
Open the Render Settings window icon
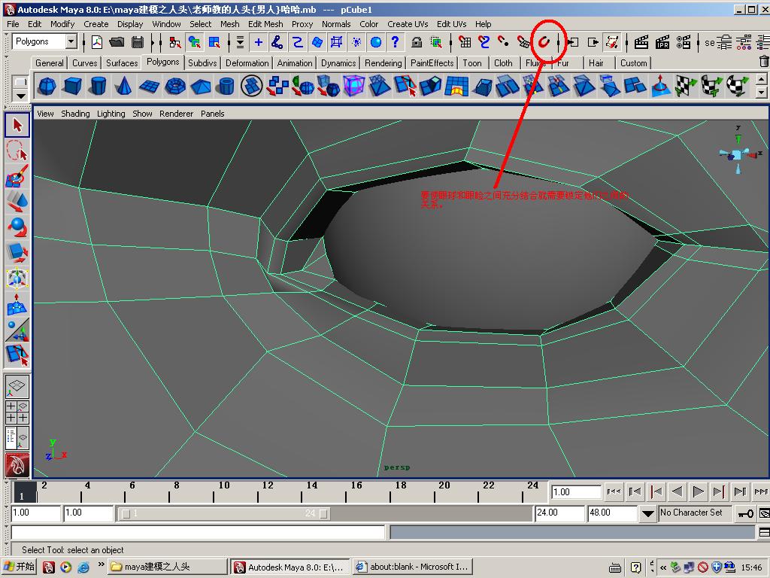pyautogui.click(x=684, y=42)
